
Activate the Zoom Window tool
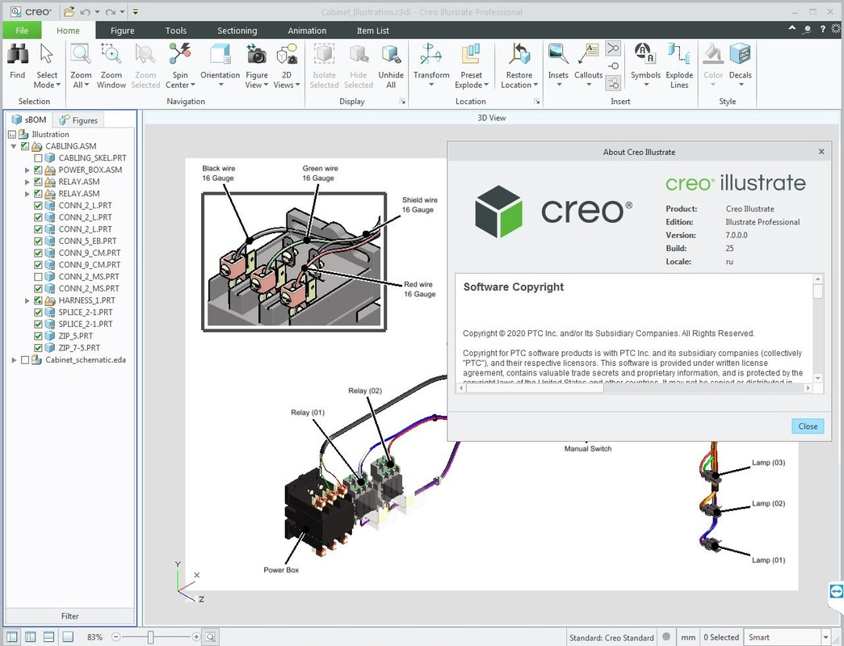(x=111, y=65)
